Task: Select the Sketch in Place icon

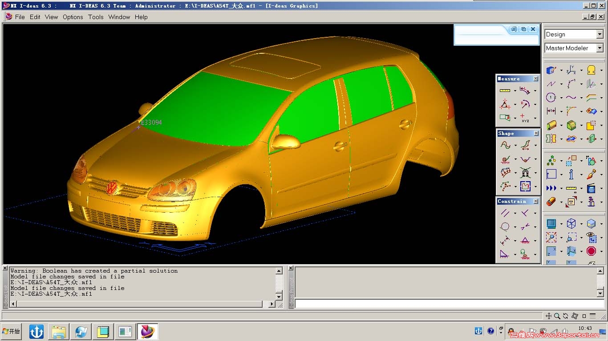Action: [551, 70]
